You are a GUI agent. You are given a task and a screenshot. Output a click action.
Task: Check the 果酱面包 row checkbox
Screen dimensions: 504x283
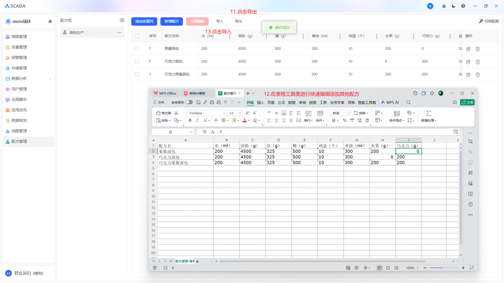137,48
